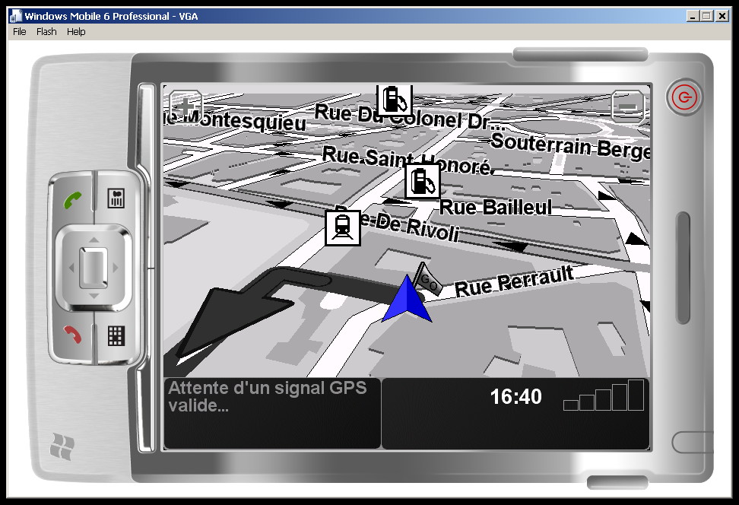Tap the train station icon on the map
This screenshot has height=505, width=739.
click(x=343, y=227)
